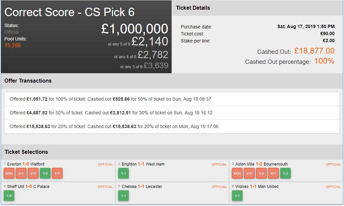
Task: Select the green 1-0 chip for Everton match
Action: 45,173
